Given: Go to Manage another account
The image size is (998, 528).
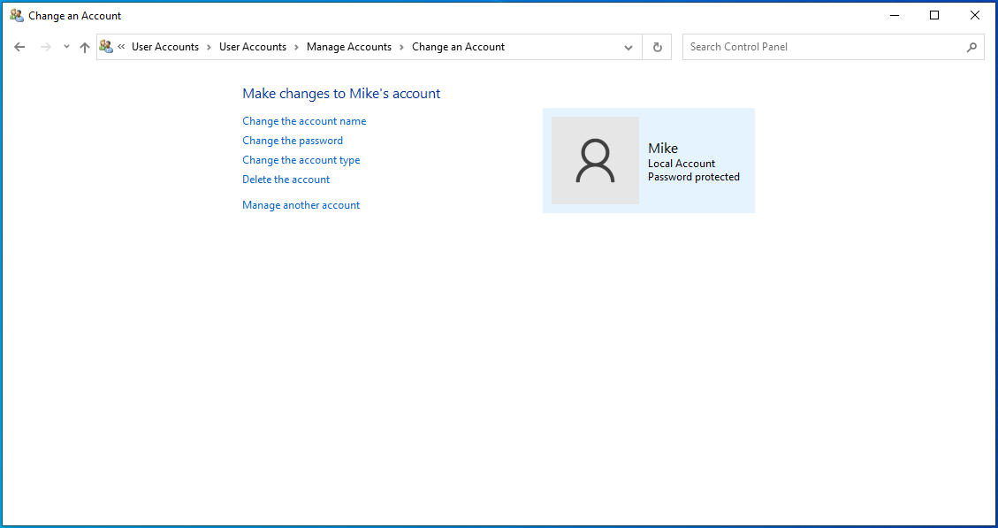Looking at the screenshot, I should tap(301, 205).
